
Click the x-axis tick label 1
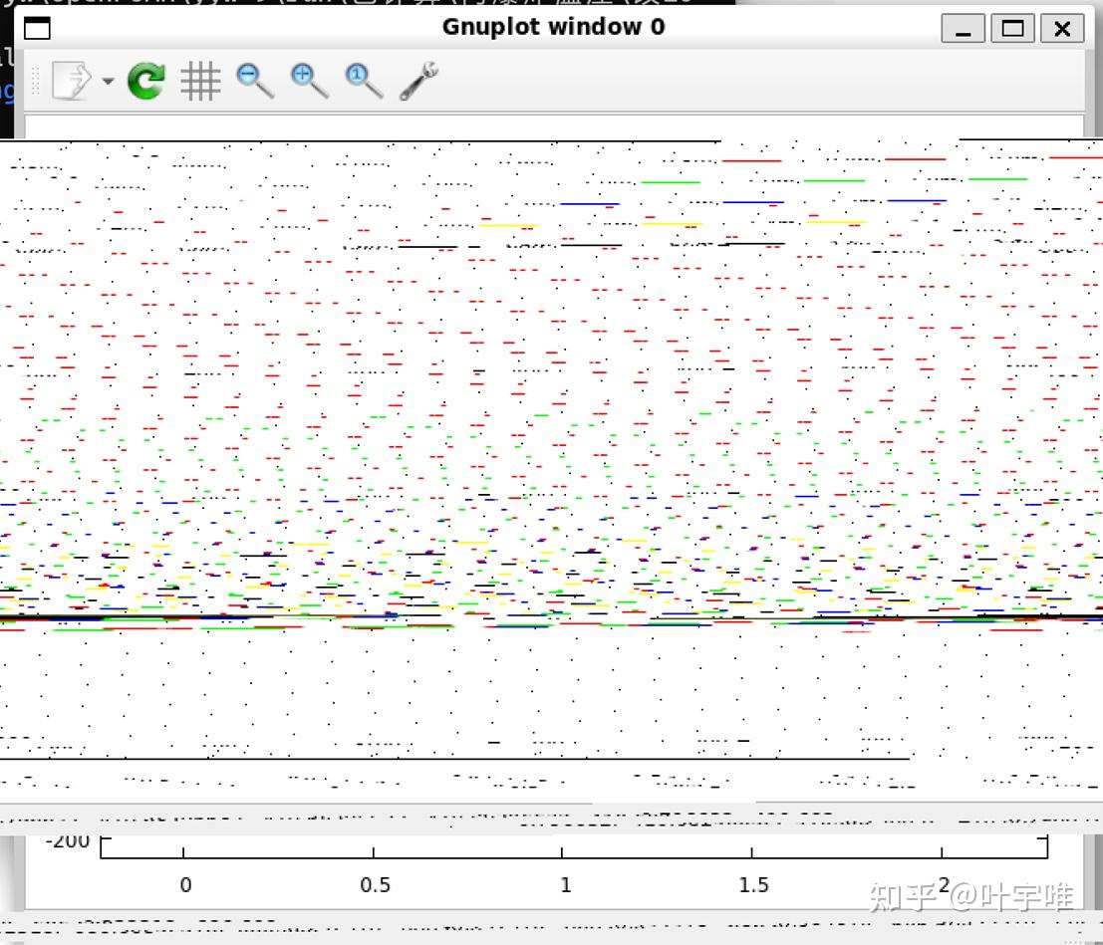(x=565, y=885)
